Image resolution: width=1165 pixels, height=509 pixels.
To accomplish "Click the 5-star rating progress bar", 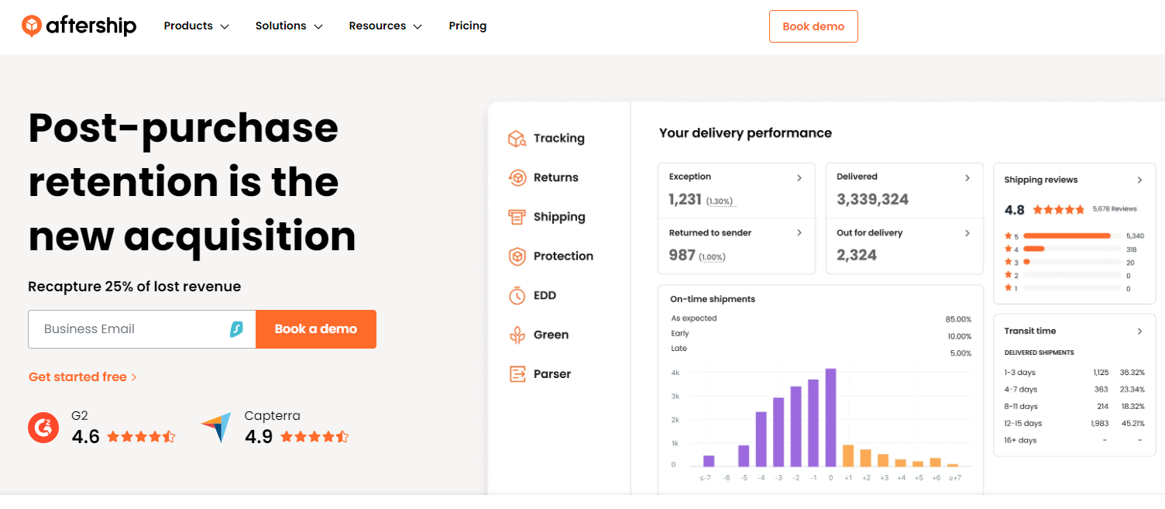I will [x=1071, y=236].
